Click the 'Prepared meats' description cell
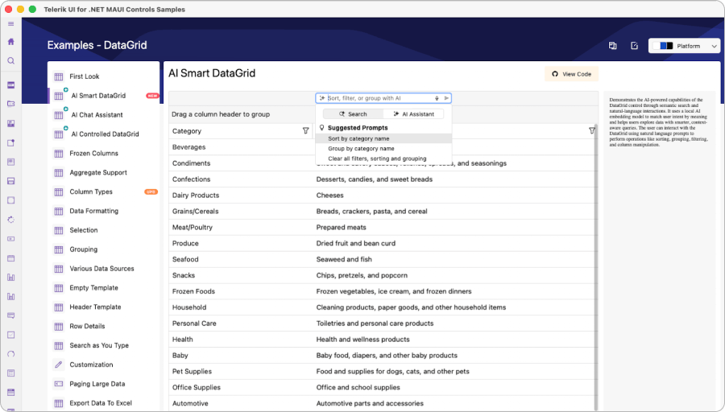725x412 pixels. (x=342, y=227)
